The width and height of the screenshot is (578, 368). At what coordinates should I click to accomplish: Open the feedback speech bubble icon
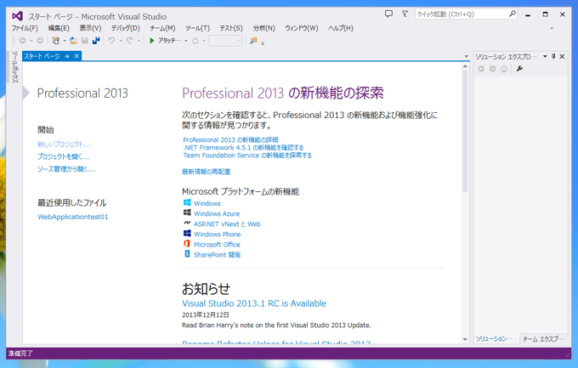388,14
